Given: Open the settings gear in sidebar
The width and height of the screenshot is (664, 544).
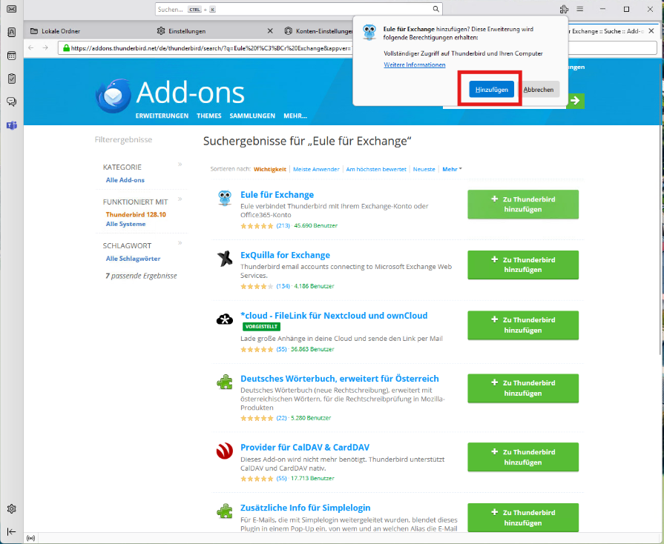Looking at the screenshot, I should [x=11, y=509].
